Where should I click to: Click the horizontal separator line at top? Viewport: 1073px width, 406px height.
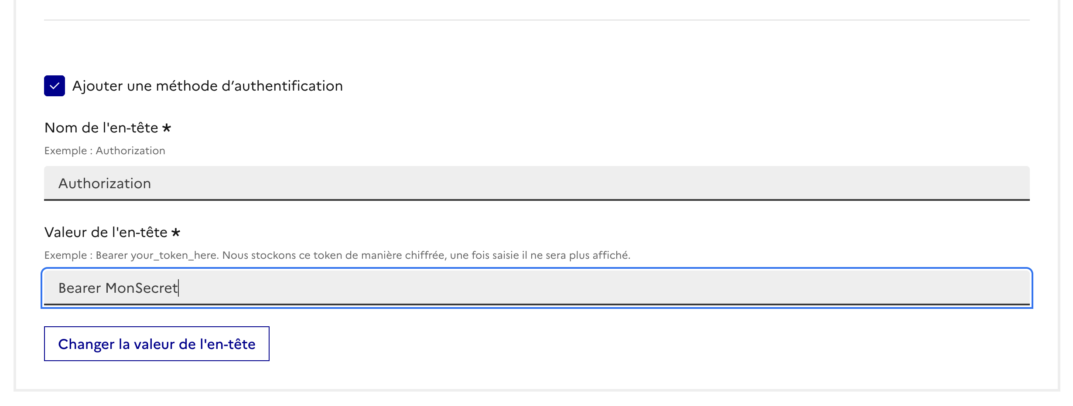536,20
